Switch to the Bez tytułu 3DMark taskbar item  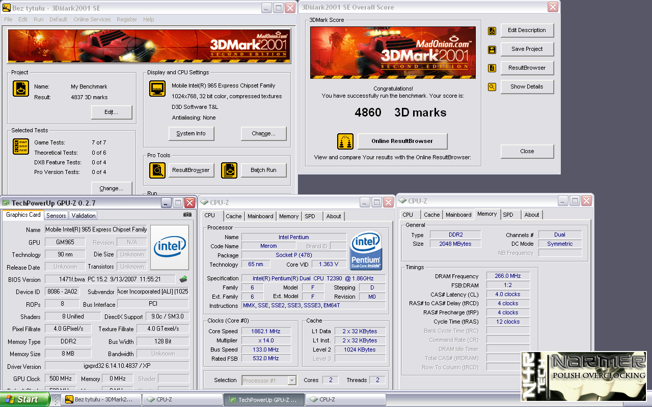tap(101, 399)
